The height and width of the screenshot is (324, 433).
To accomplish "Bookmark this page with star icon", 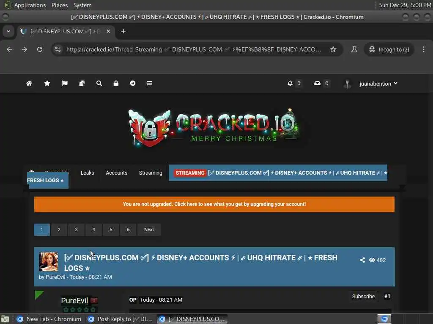I will [333, 49].
